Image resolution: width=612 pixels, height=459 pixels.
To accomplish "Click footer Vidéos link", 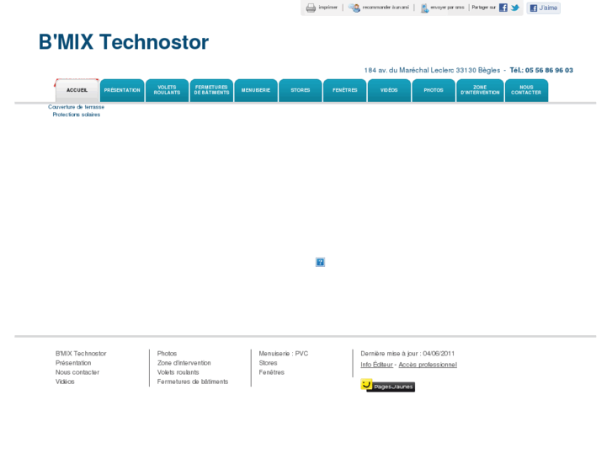I will tap(65, 382).
